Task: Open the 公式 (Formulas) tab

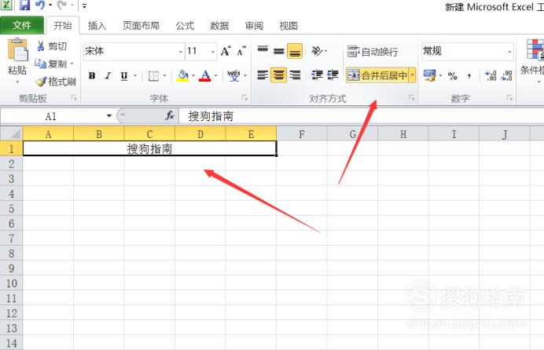Action: pyautogui.click(x=185, y=26)
